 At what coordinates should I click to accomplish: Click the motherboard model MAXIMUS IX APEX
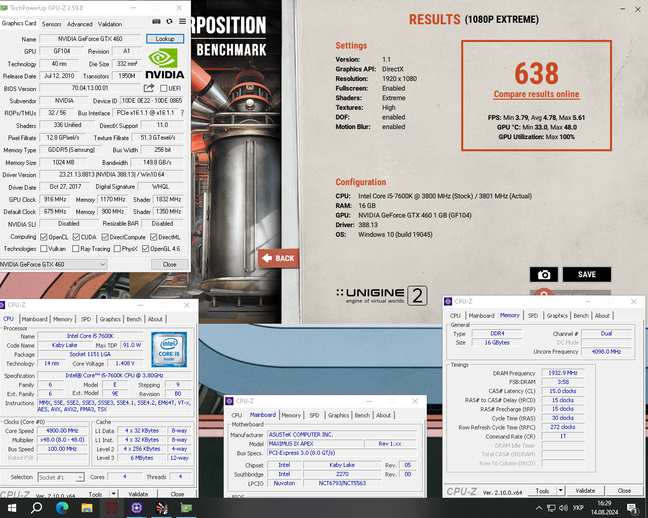point(315,444)
